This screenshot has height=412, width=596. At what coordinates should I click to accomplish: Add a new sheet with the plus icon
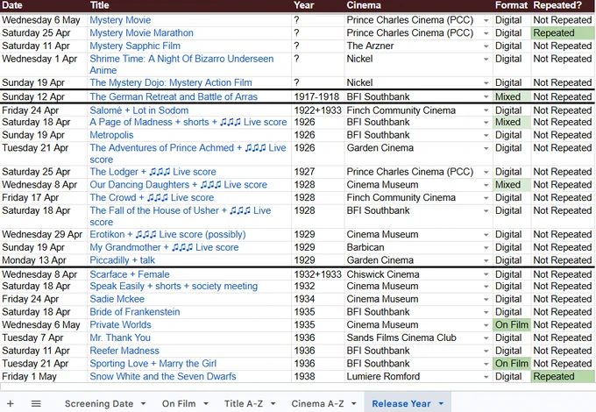click(x=11, y=403)
